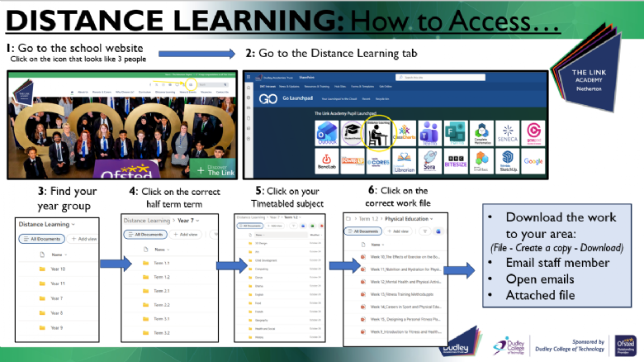The height and width of the screenshot is (362, 644).
Task: Open the Year 8 folder
Action: [57, 313]
